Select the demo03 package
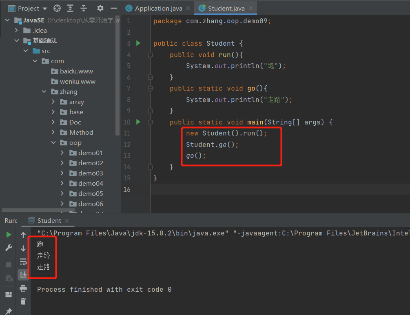The image size is (410, 315). pos(86,173)
